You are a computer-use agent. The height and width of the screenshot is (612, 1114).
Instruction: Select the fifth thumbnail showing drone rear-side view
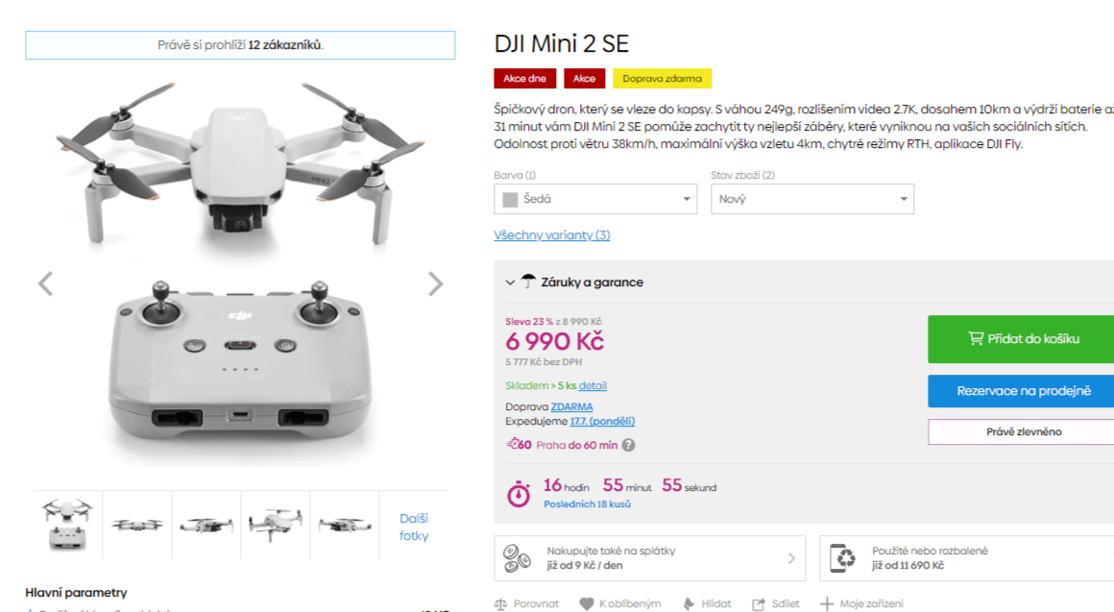click(x=345, y=525)
